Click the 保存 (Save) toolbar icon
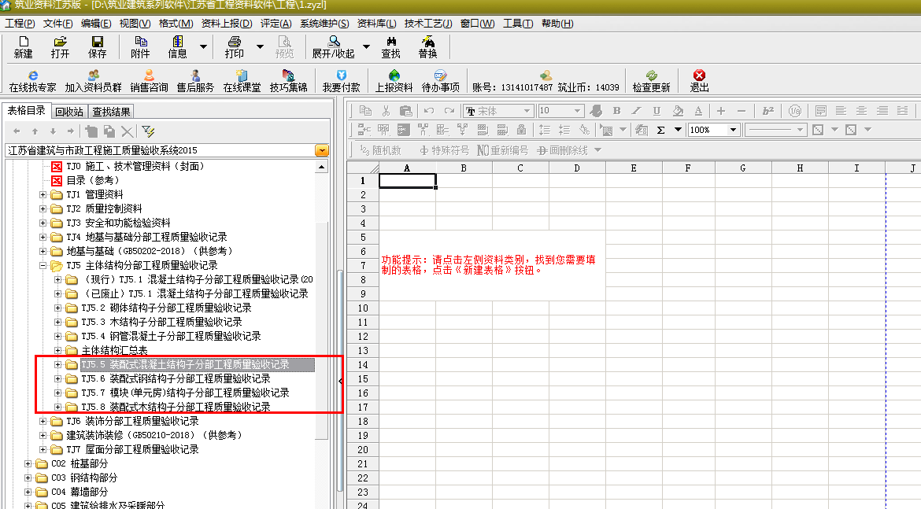The width and height of the screenshot is (921, 509). pyautogui.click(x=97, y=47)
